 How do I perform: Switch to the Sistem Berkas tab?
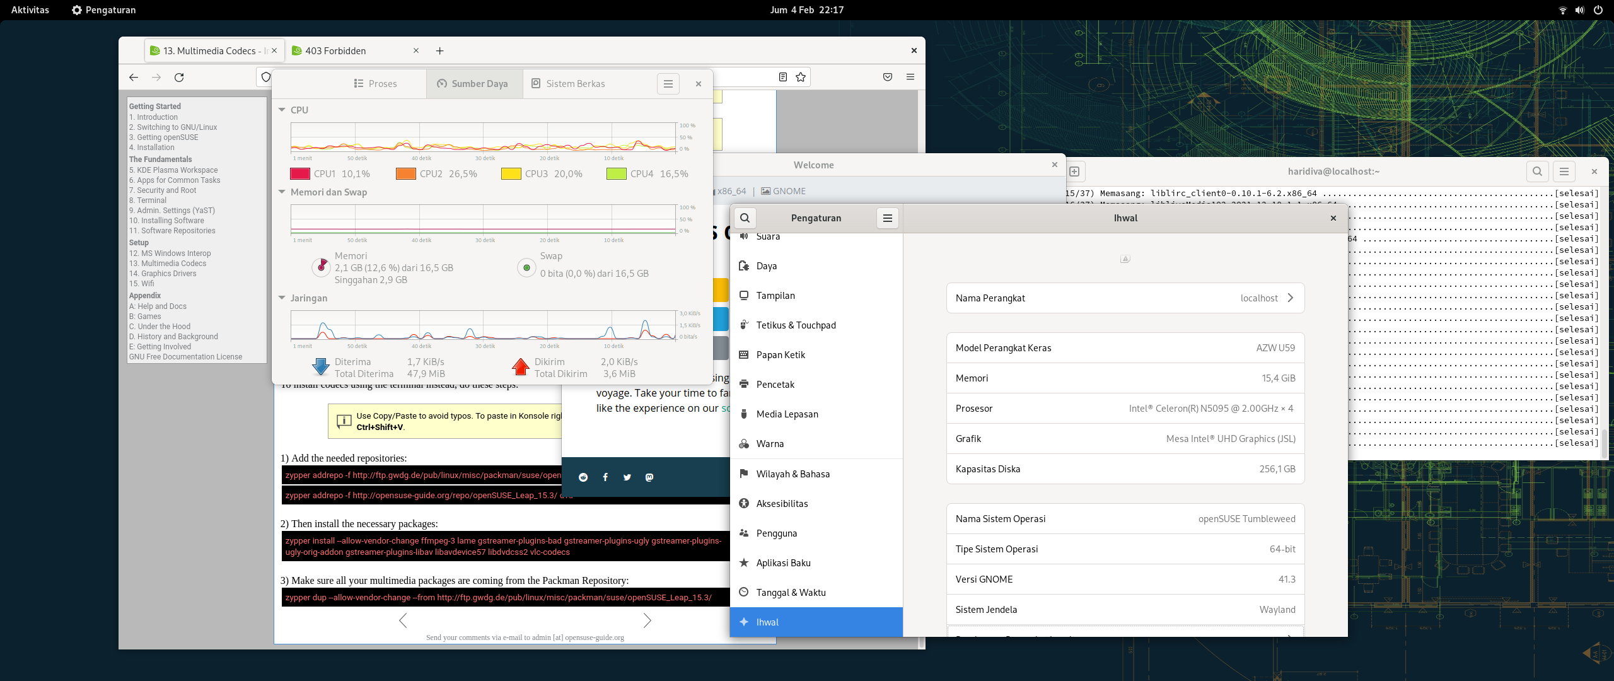pos(568,84)
